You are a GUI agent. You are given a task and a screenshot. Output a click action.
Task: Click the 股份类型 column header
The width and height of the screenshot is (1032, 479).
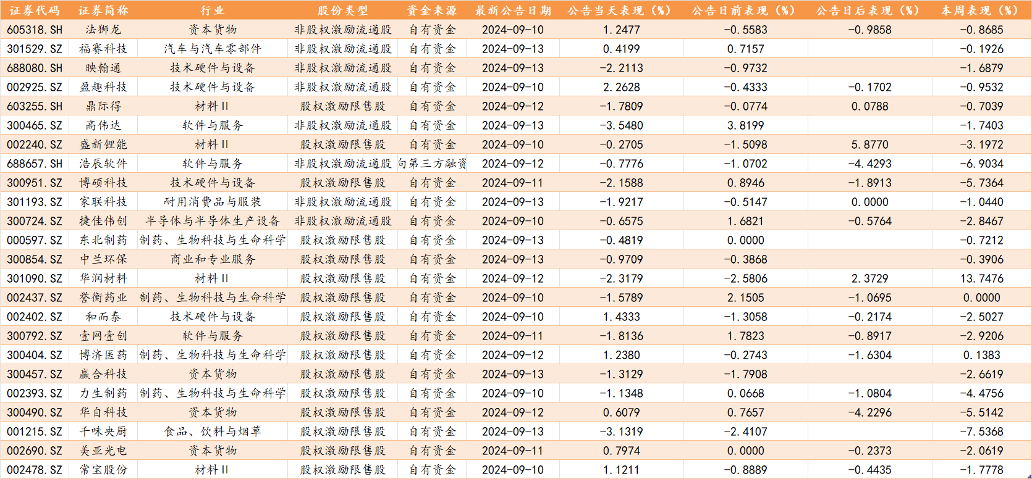(343, 10)
